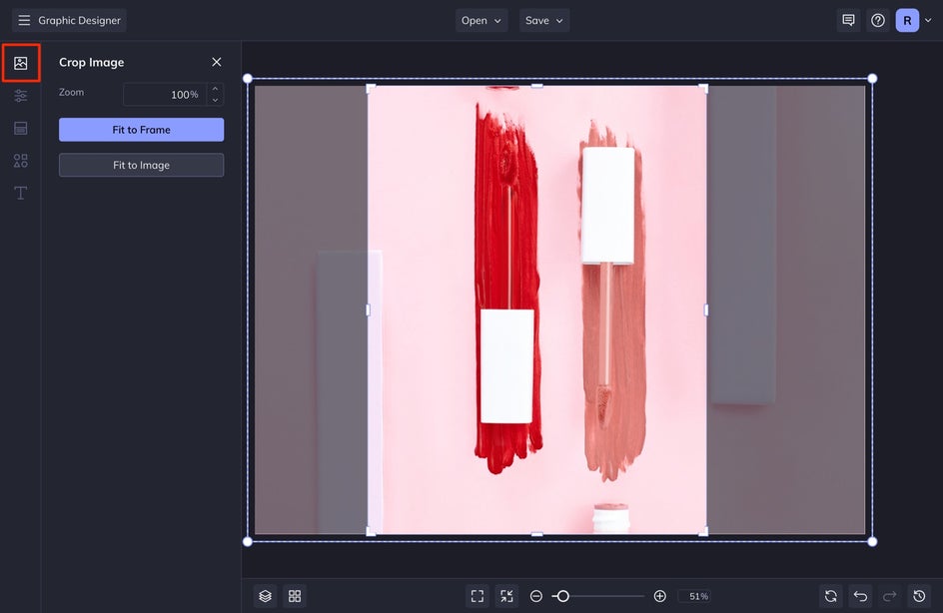Toggle the grid view icon
Viewport: 943px width, 613px height.
click(295, 596)
